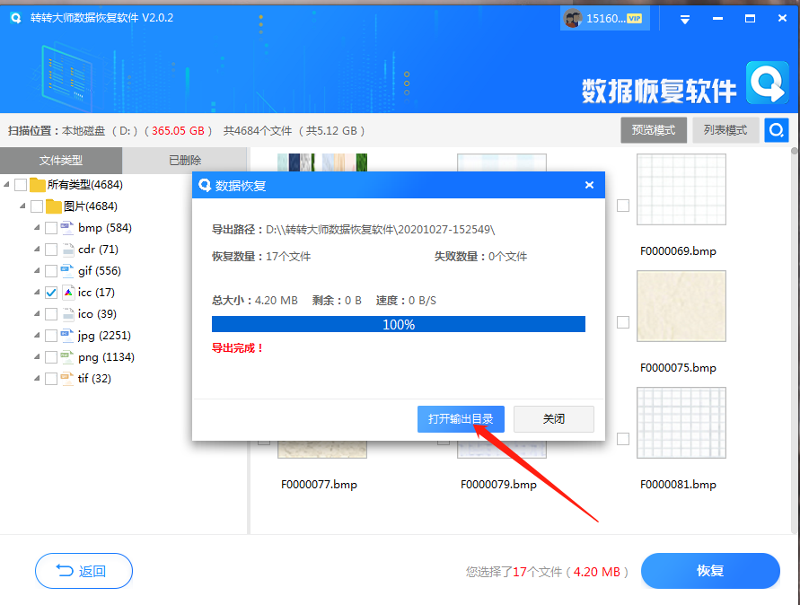
Task: Click the 返回 button at bottom left
Action: [84, 571]
